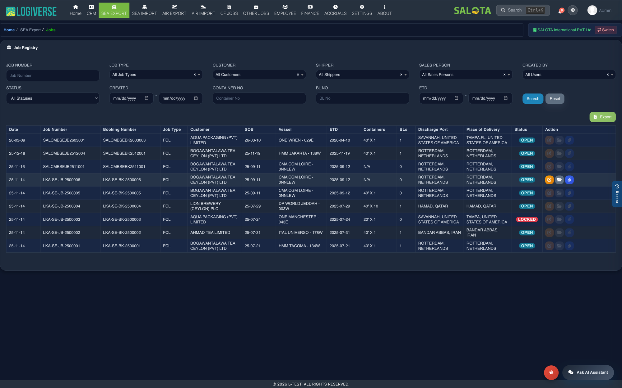Screen dimensions: 622x388
Task: Open the notifications bell icon
Action: [x=560, y=11]
